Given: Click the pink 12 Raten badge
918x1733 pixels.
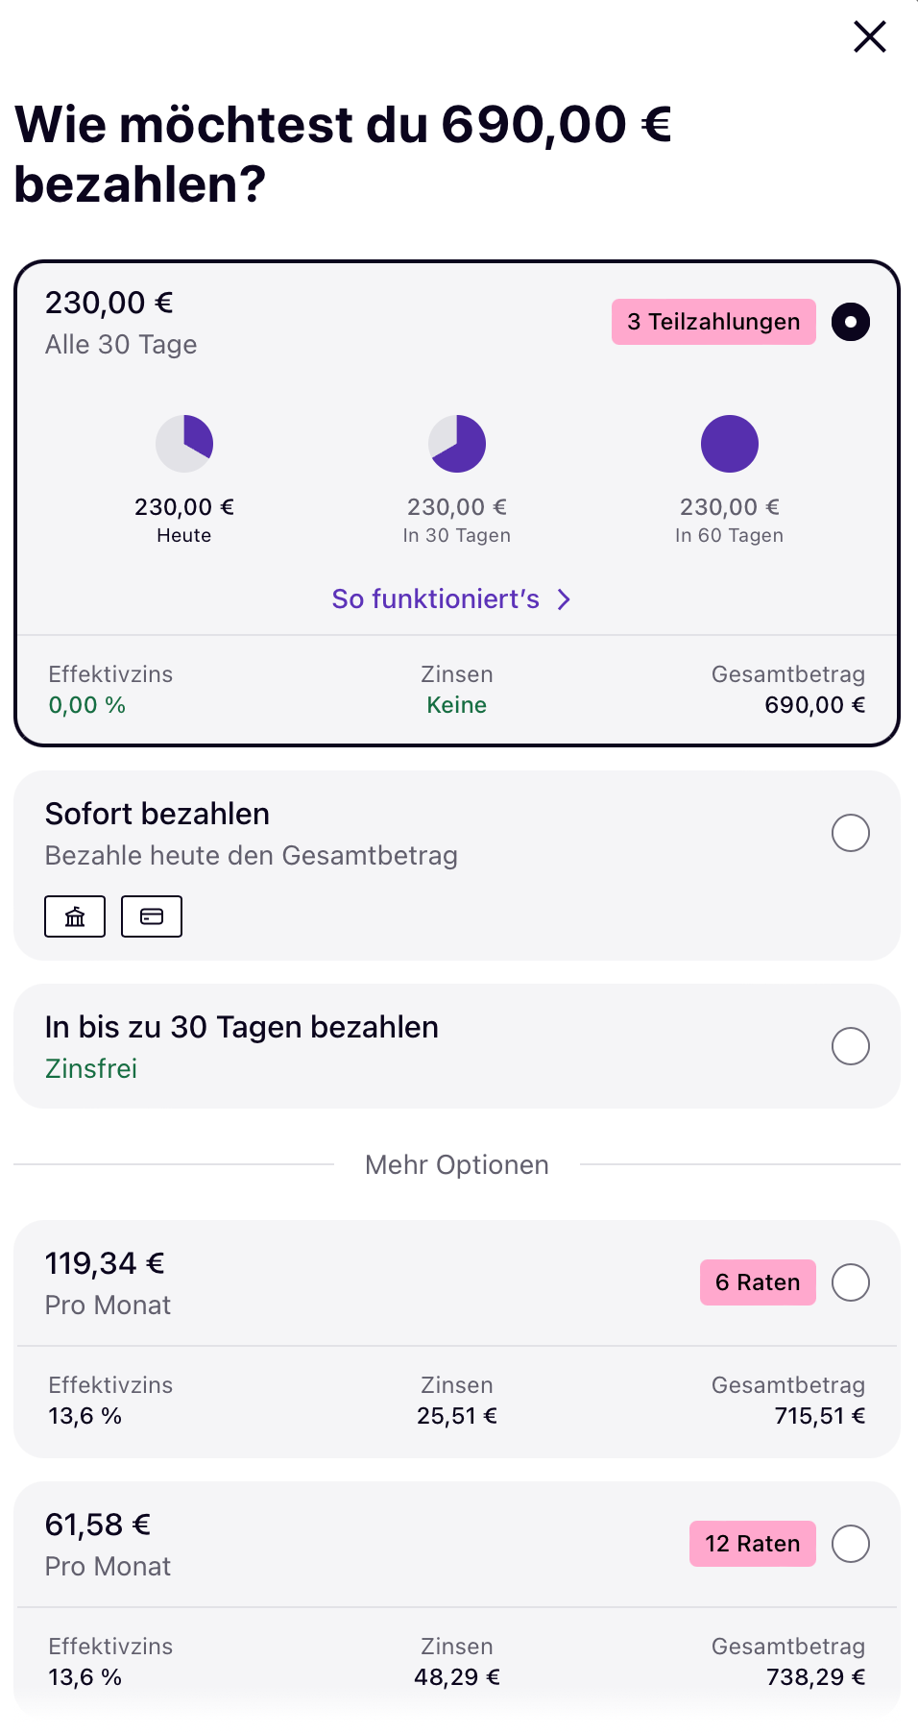Looking at the screenshot, I should tap(752, 1544).
